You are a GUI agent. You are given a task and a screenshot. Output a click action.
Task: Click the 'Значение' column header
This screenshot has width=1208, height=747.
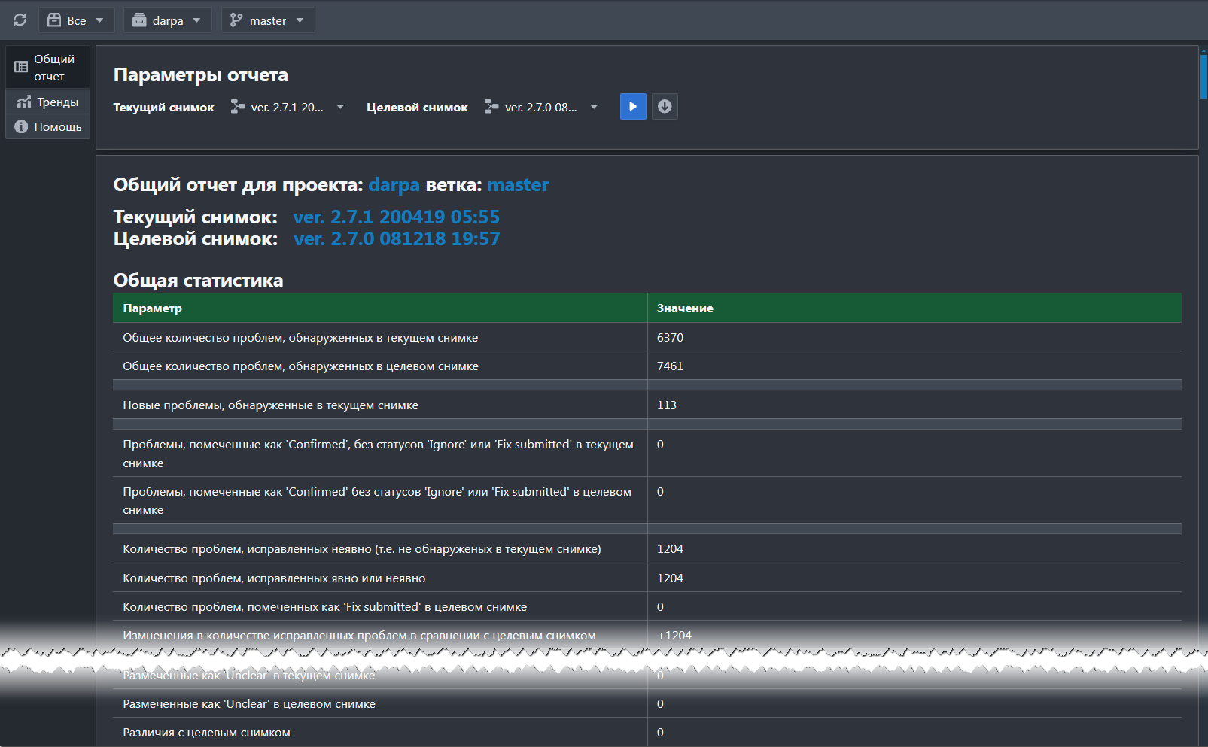(914, 308)
